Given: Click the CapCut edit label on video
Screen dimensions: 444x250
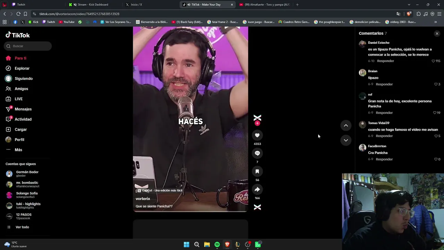Looking at the screenshot, I should [x=160, y=191].
